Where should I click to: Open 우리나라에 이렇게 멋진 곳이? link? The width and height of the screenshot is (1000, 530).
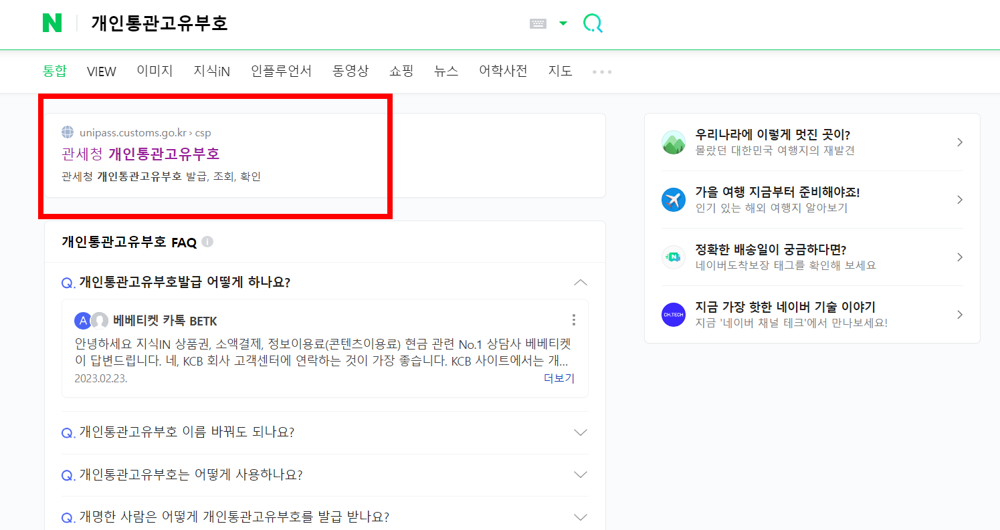[773, 134]
